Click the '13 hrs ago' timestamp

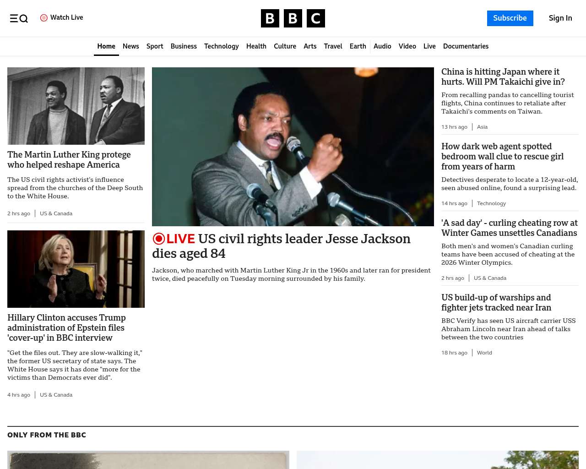(x=454, y=127)
